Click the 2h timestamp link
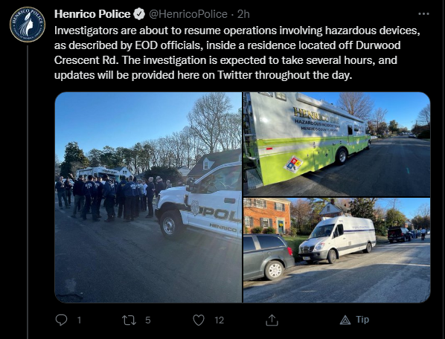The width and height of the screenshot is (445, 339). 243,14
